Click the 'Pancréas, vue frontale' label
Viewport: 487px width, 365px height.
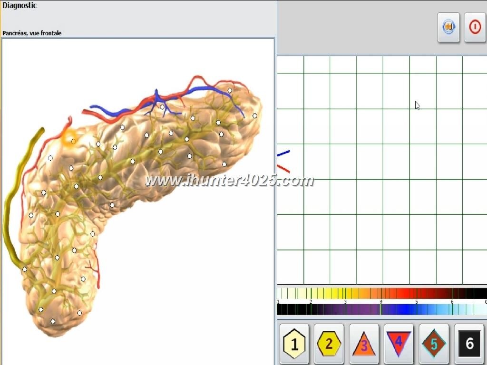[32, 33]
